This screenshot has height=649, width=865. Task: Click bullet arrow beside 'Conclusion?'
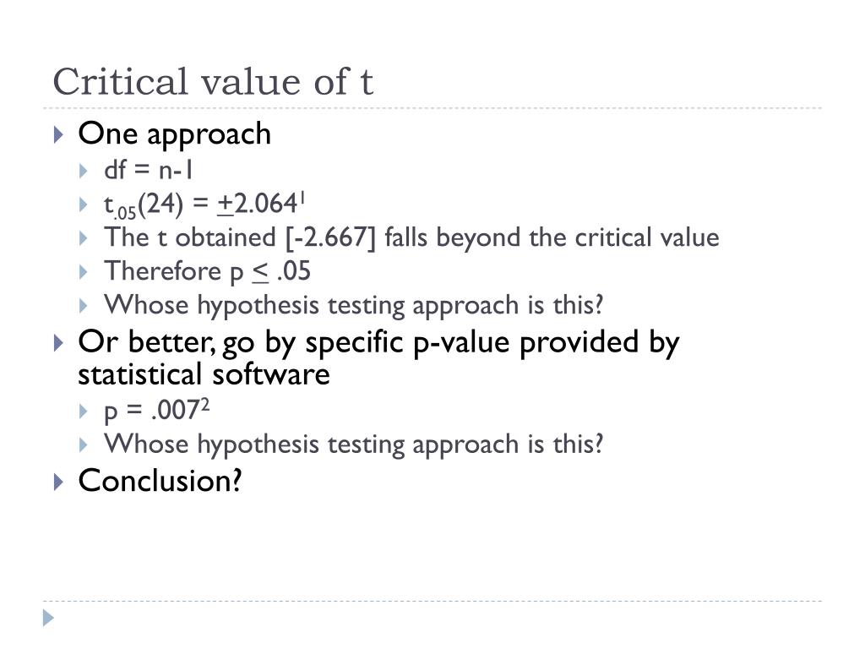coord(59,482)
